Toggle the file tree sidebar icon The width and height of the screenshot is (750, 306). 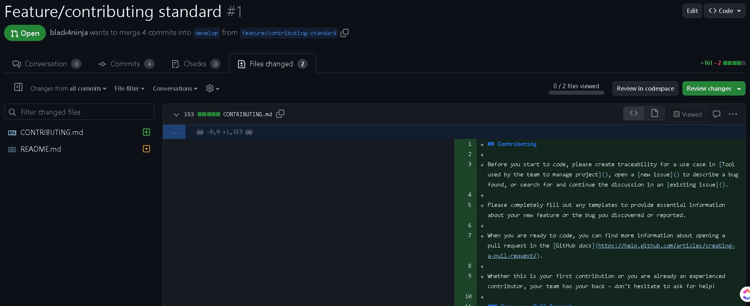click(x=18, y=87)
